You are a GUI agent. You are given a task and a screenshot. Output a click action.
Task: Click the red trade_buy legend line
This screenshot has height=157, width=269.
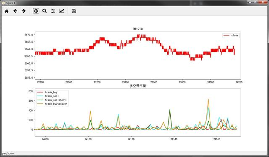click(x=40, y=92)
